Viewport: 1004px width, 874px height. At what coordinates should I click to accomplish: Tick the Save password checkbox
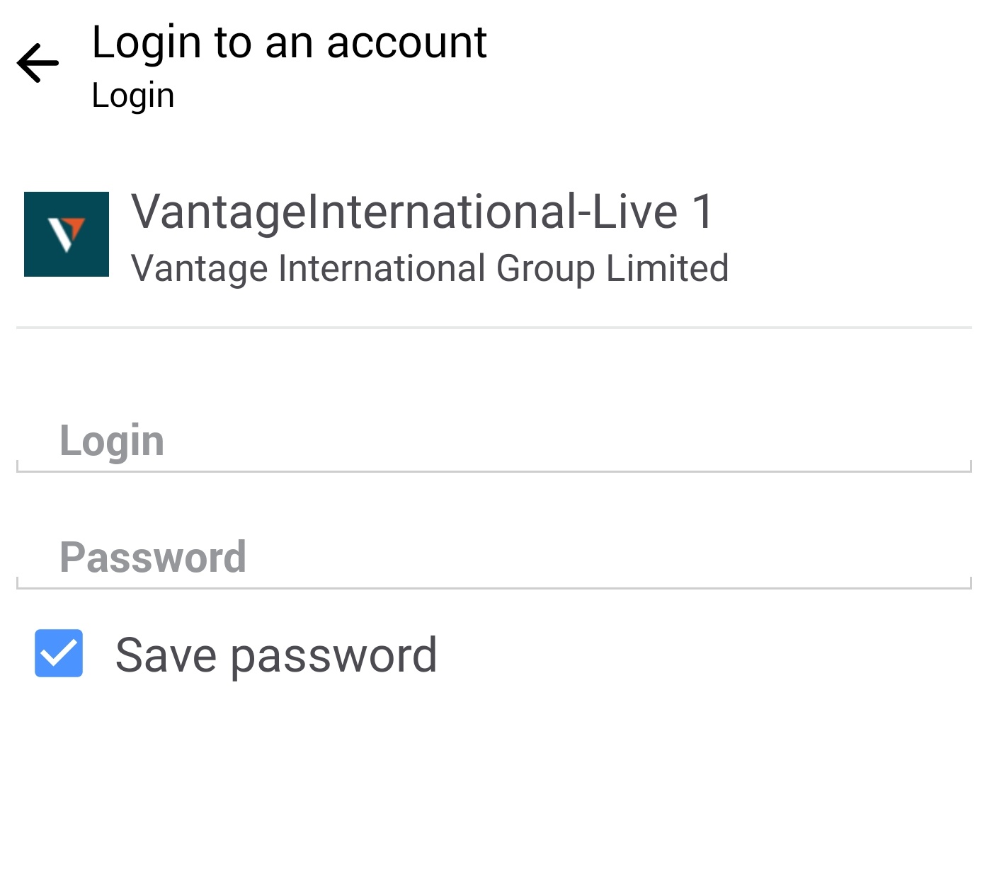(59, 653)
